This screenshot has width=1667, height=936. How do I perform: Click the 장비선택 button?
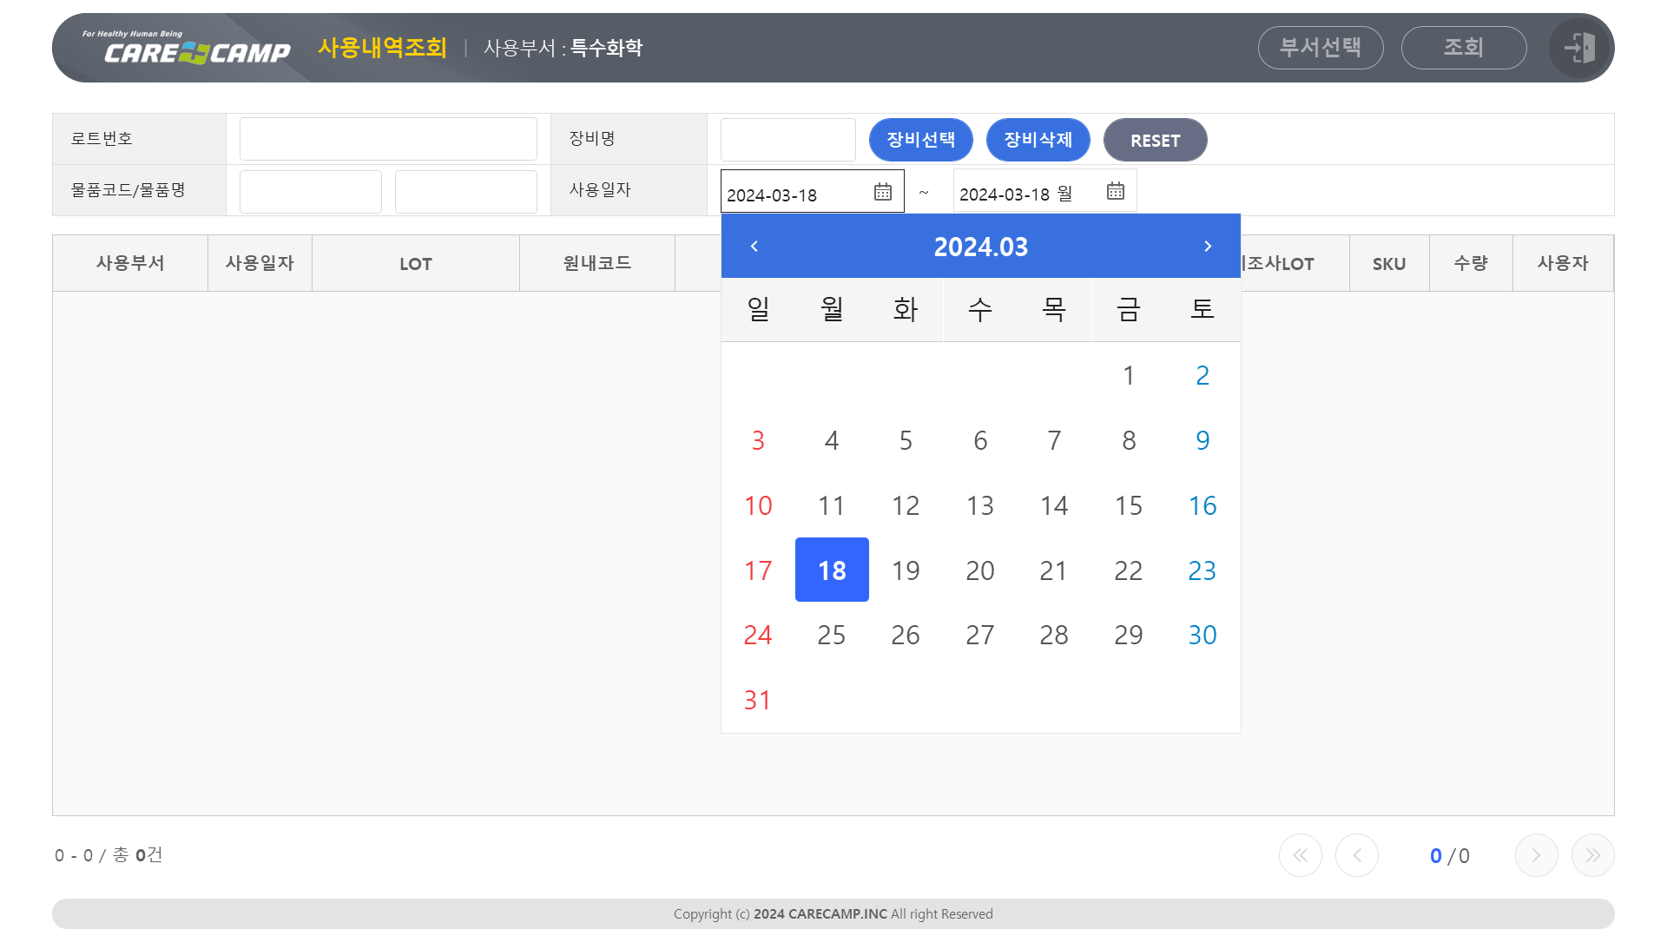pyautogui.click(x=921, y=140)
